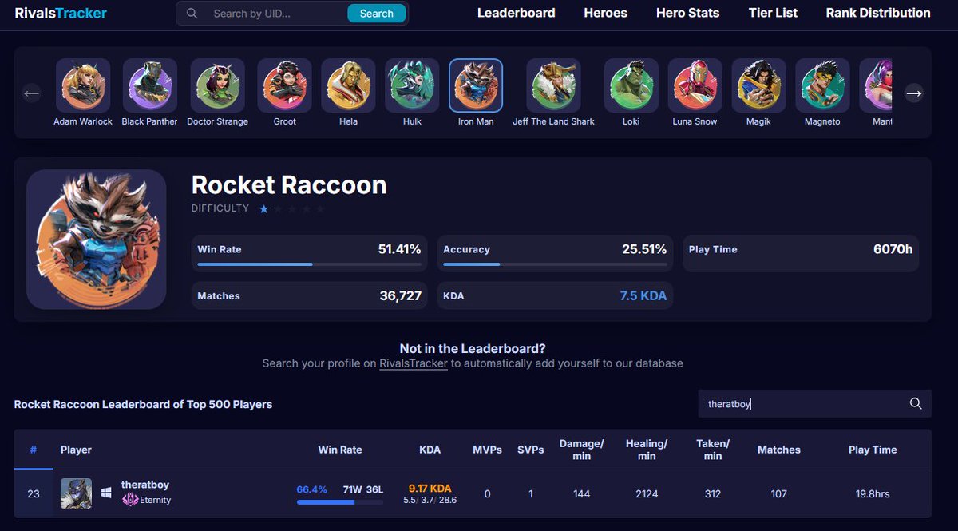Viewport: 958px width, 531px height.
Task: Click the 71W 36L record text
Action: coord(363,489)
